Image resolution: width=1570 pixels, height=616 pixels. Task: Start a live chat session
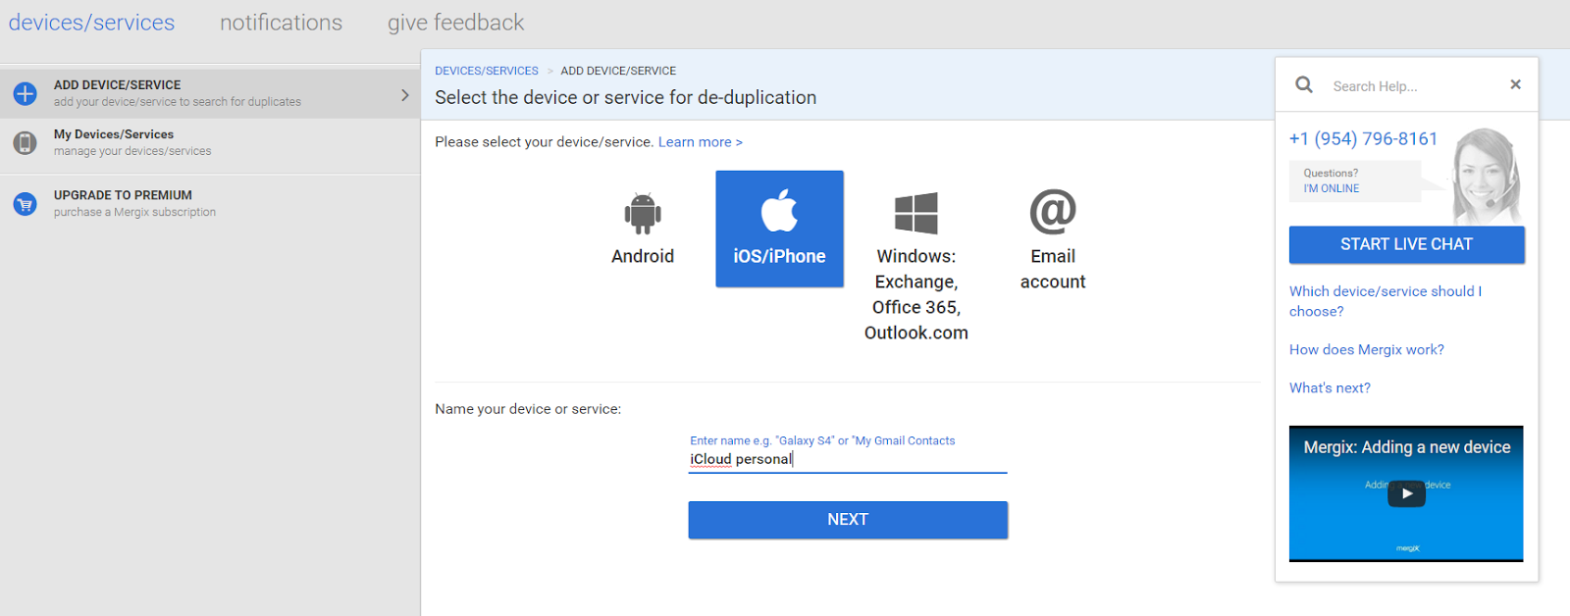click(1406, 244)
